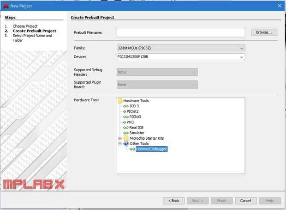The width and height of the screenshot is (286, 210).
Task: Select the Licensed Debugger tree item
Action: (151, 149)
